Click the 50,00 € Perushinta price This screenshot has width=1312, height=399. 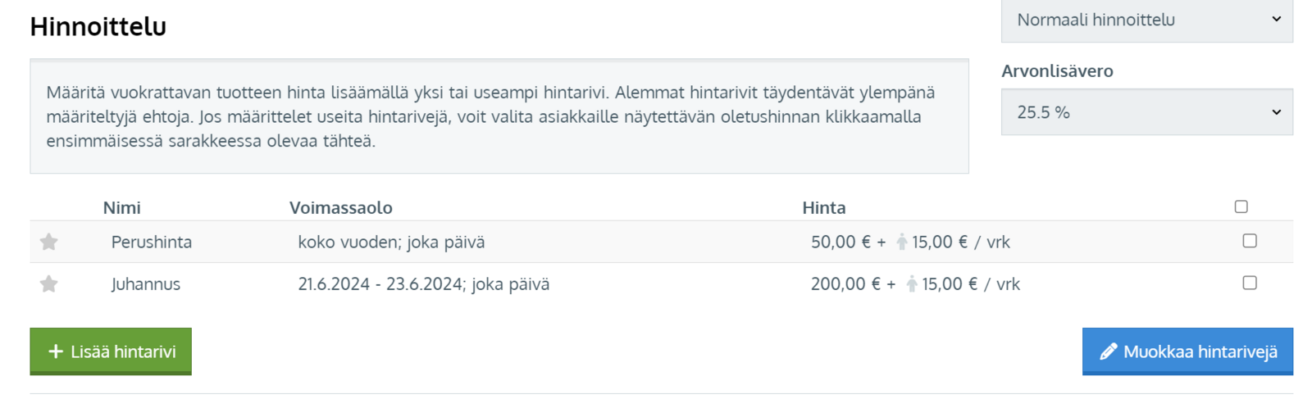[840, 243]
